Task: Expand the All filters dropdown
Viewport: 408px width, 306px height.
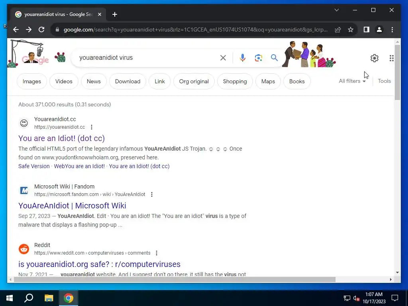Action: pyautogui.click(x=352, y=81)
